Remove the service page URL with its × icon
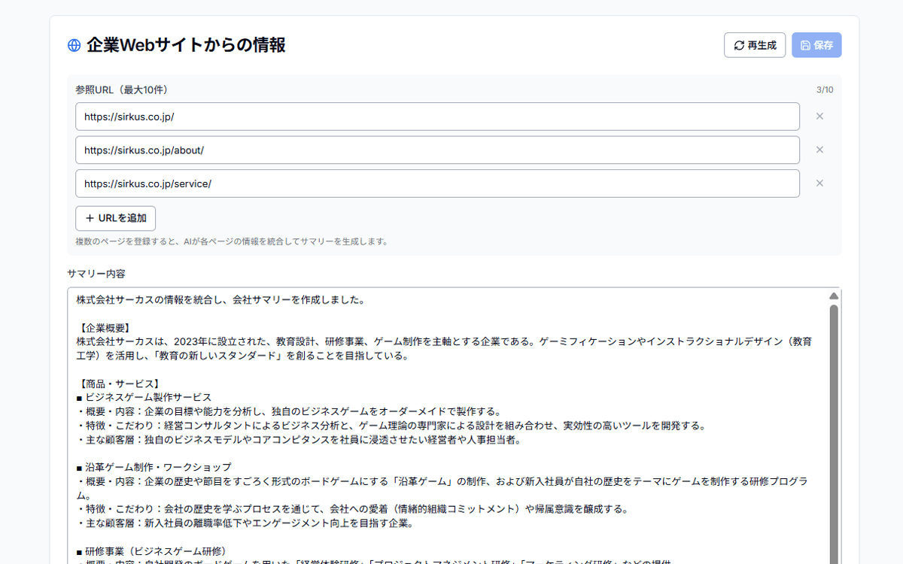This screenshot has width=903, height=564. click(819, 183)
